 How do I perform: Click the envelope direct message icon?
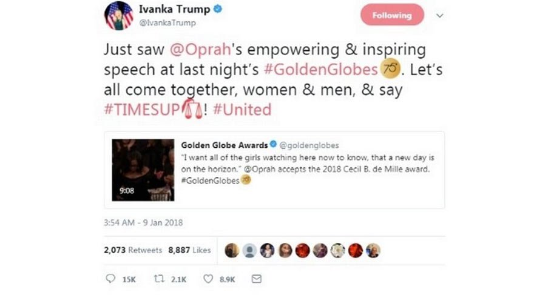click(257, 279)
